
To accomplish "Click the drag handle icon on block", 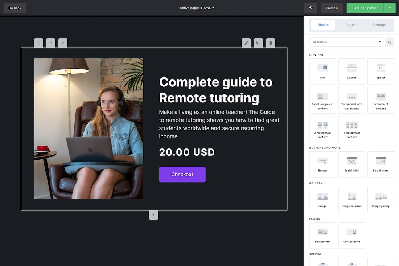I will click(x=38, y=43).
